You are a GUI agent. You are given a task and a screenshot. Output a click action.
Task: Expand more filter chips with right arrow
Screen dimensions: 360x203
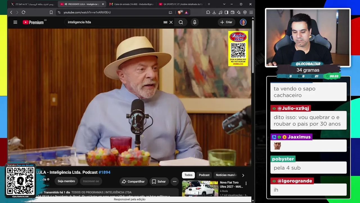coord(243,175)
